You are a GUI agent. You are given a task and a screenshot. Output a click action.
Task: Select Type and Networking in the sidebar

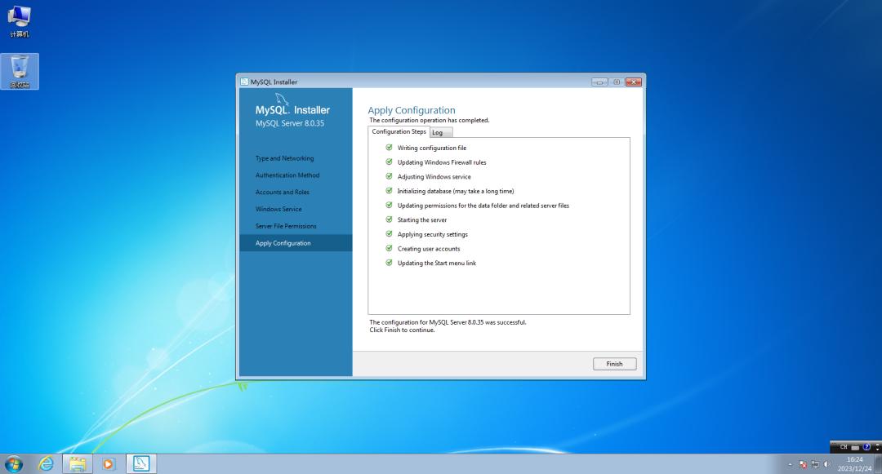tap(285, 158)
